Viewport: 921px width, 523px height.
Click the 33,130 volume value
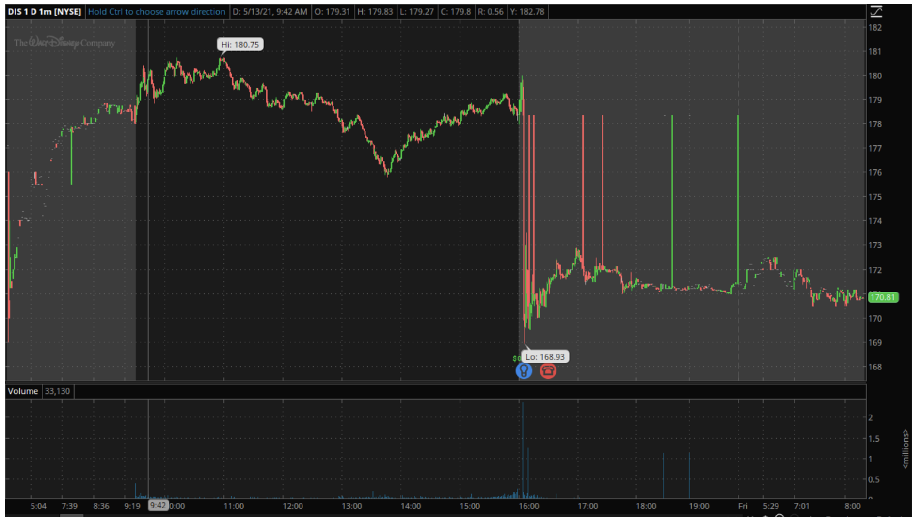[57, 391]
